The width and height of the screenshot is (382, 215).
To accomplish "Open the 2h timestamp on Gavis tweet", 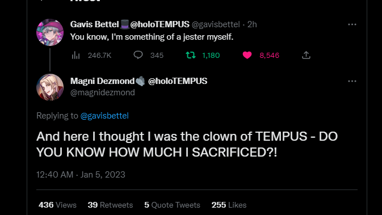I will pyautogui.click(x=252, y=24).
